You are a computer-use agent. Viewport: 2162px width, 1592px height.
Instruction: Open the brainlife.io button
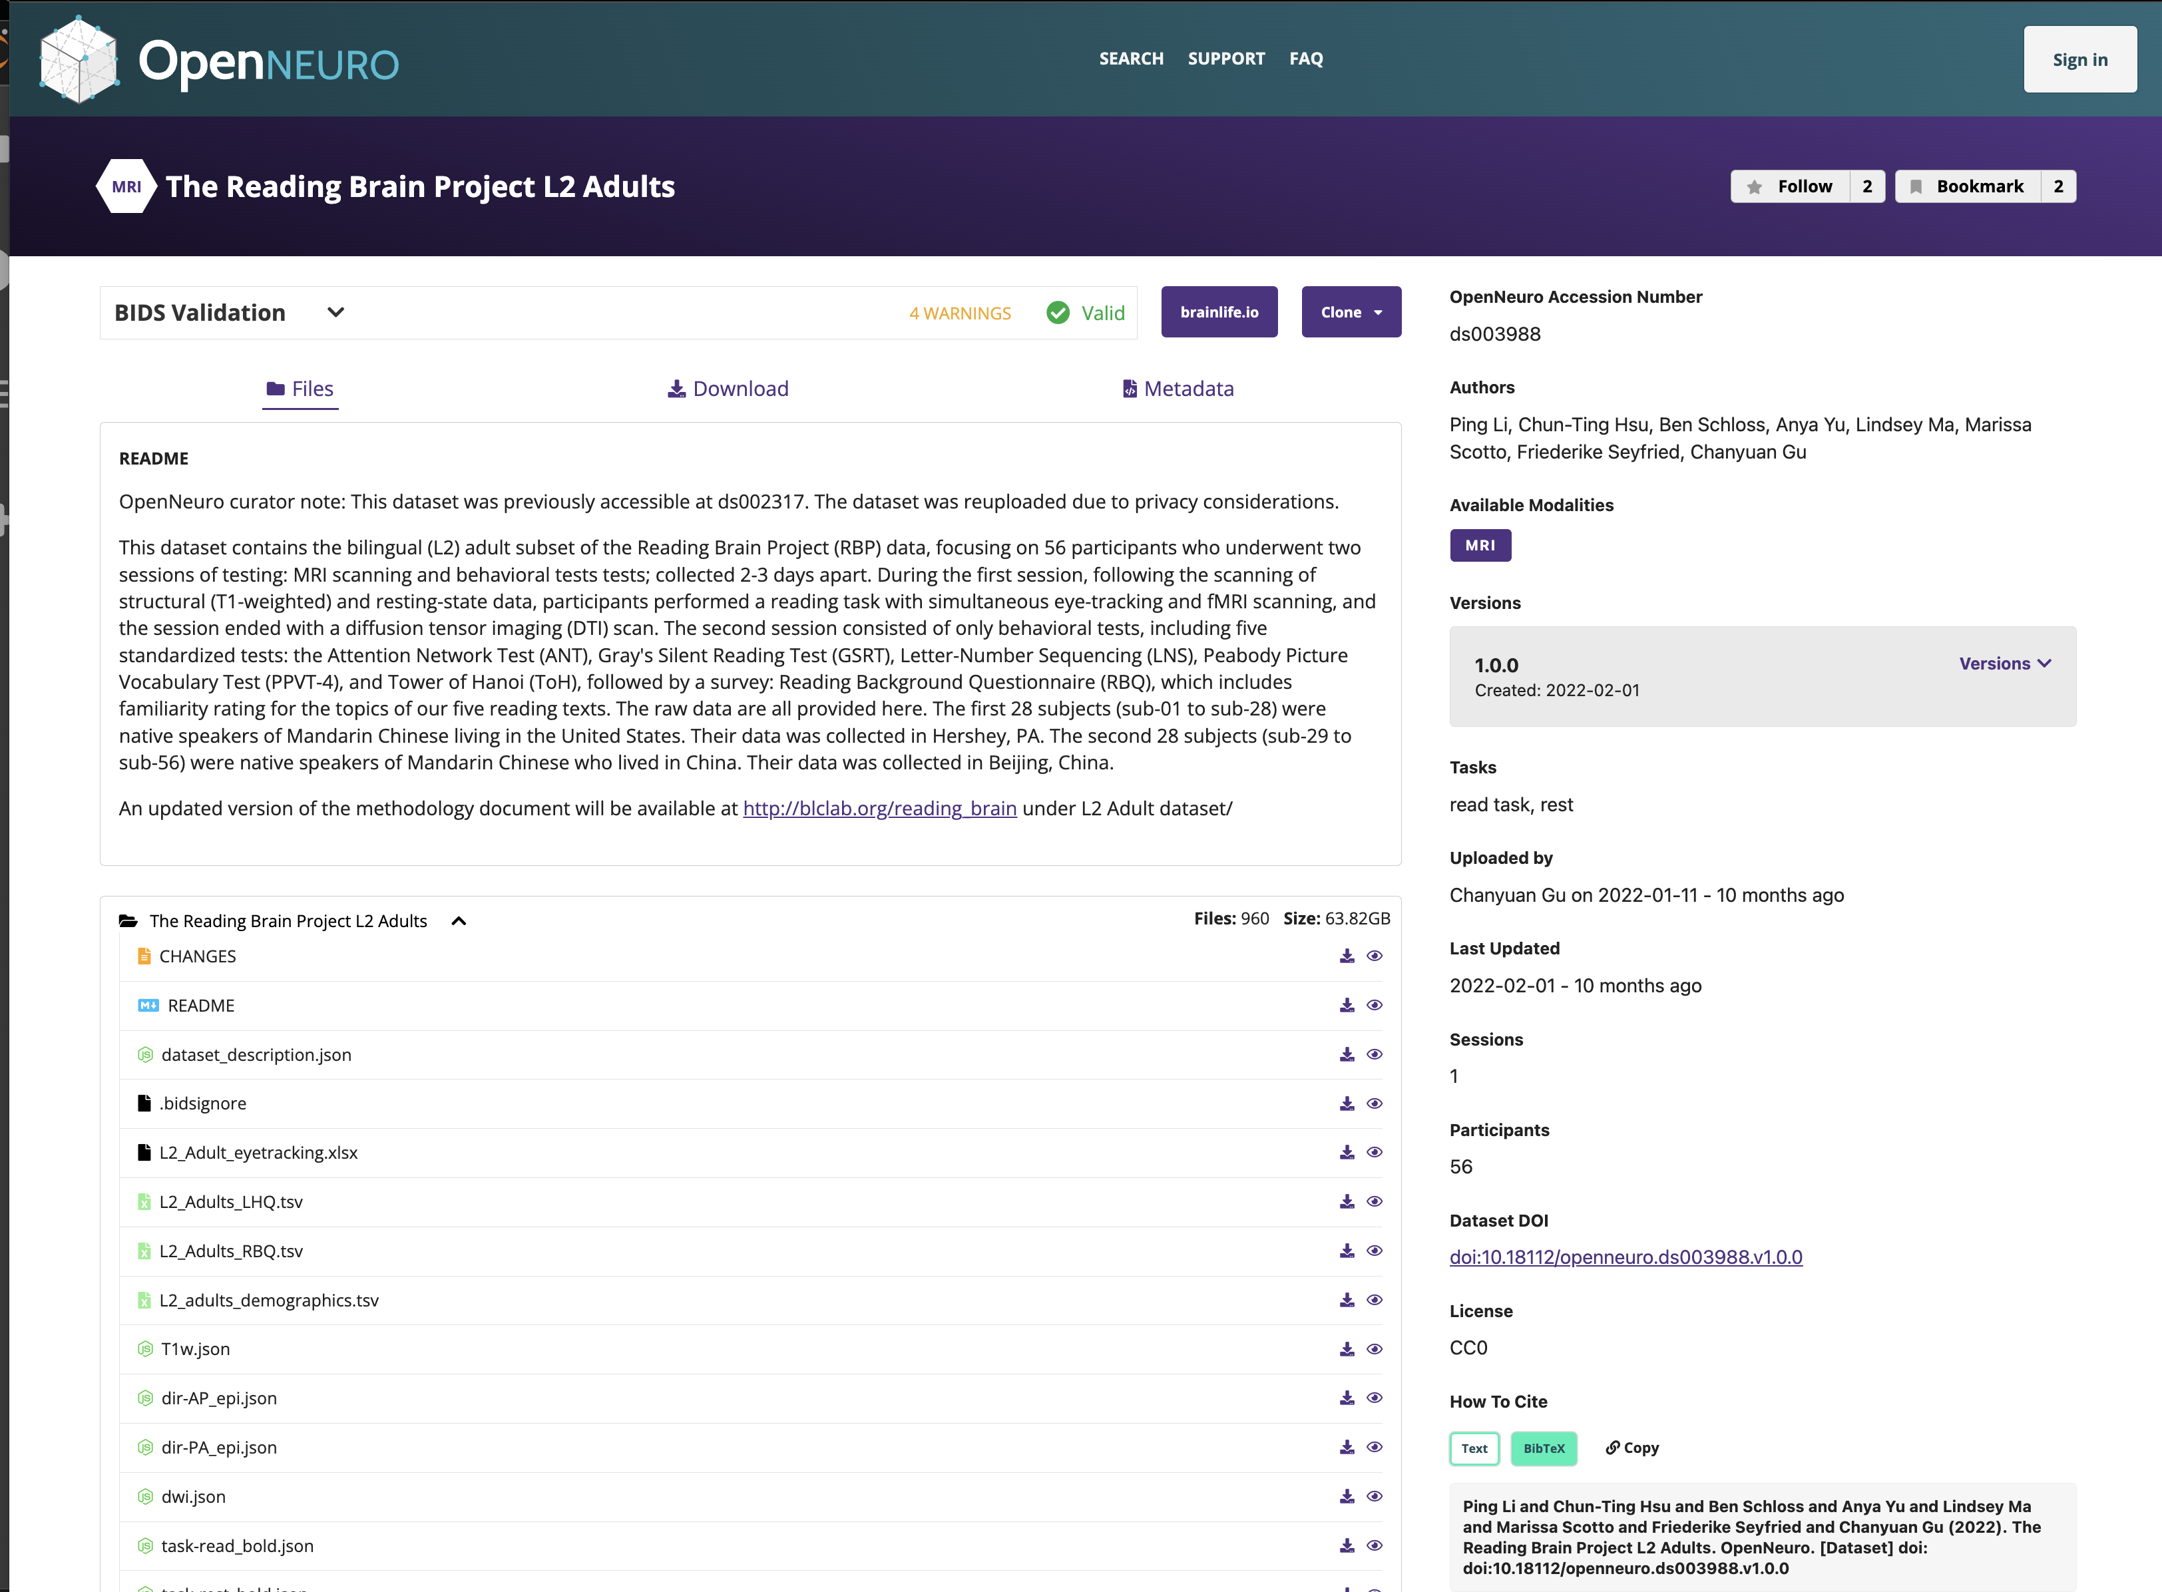[x=1218, y=312]
